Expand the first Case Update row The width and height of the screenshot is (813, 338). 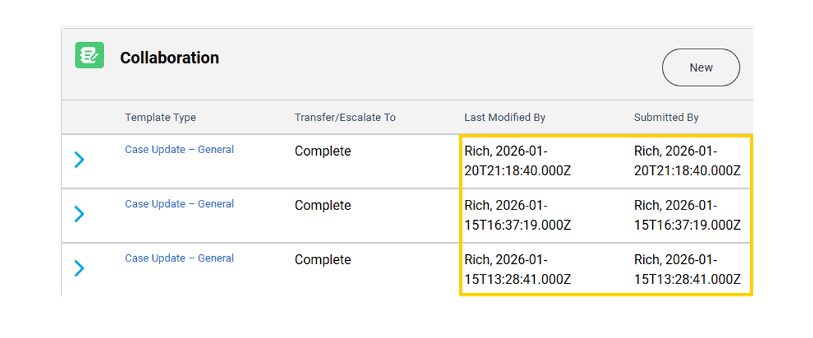79,160
